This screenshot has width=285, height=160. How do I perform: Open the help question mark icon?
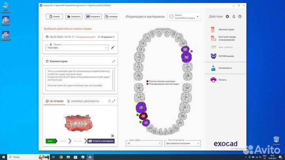coord(240,17)
